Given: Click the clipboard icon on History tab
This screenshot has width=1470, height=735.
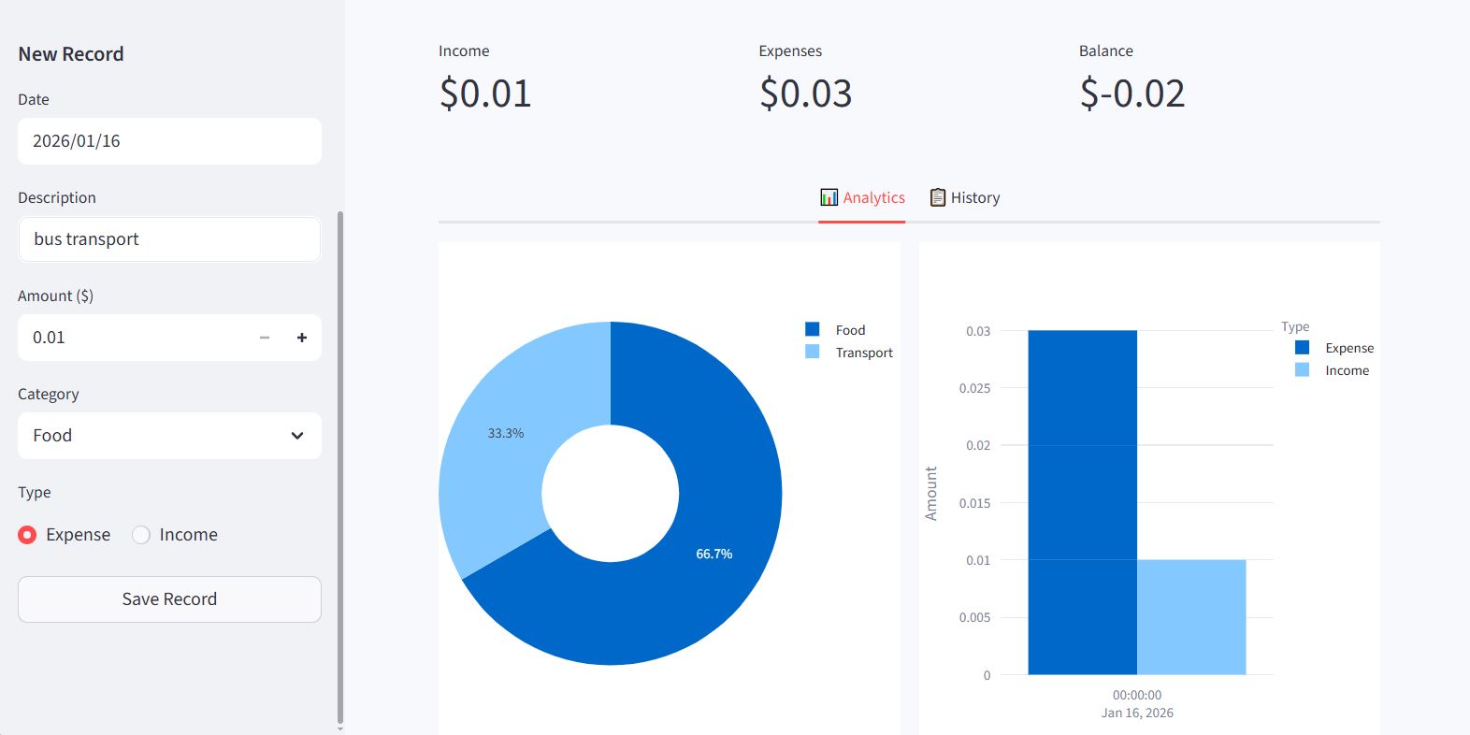Looking at the screenshot, I should click(937, 197).
